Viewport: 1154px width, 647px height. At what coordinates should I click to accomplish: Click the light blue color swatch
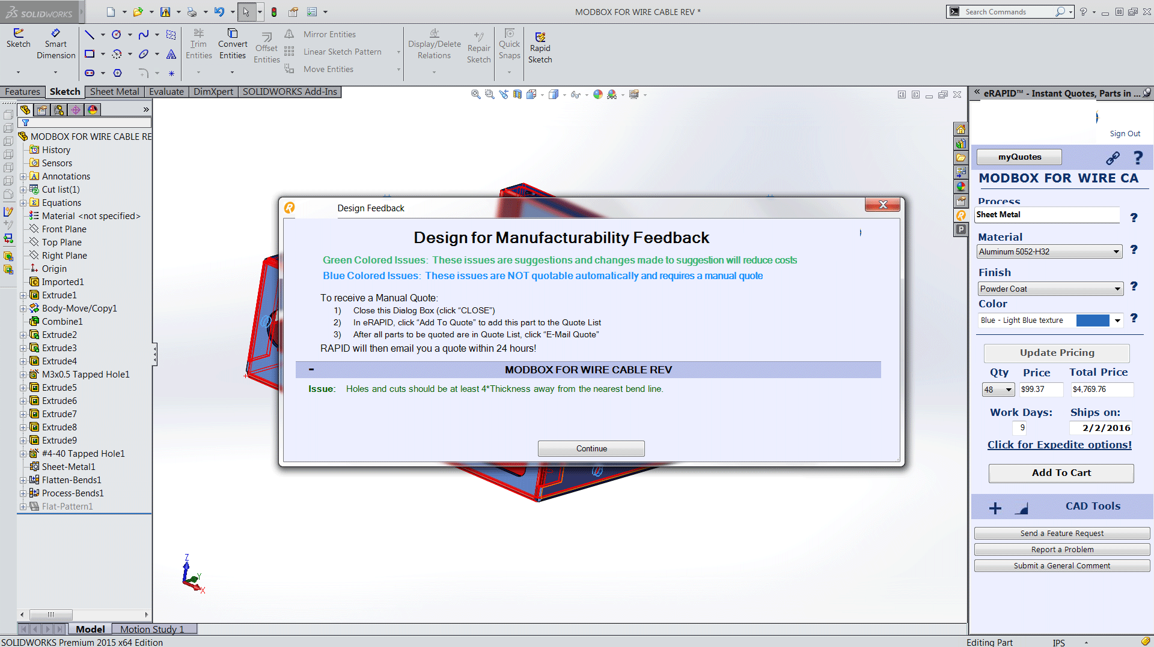tap(1093, 320)
